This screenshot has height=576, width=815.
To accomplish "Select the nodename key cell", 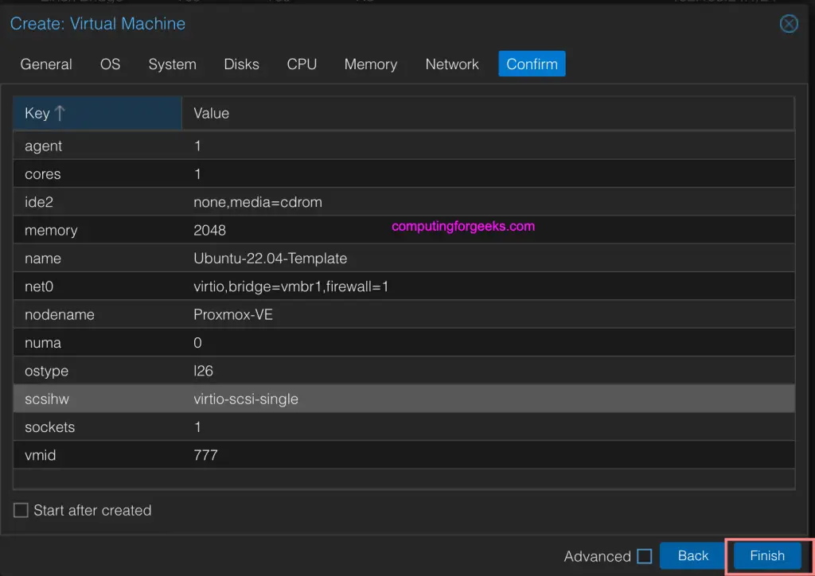I will click(97, 314).
